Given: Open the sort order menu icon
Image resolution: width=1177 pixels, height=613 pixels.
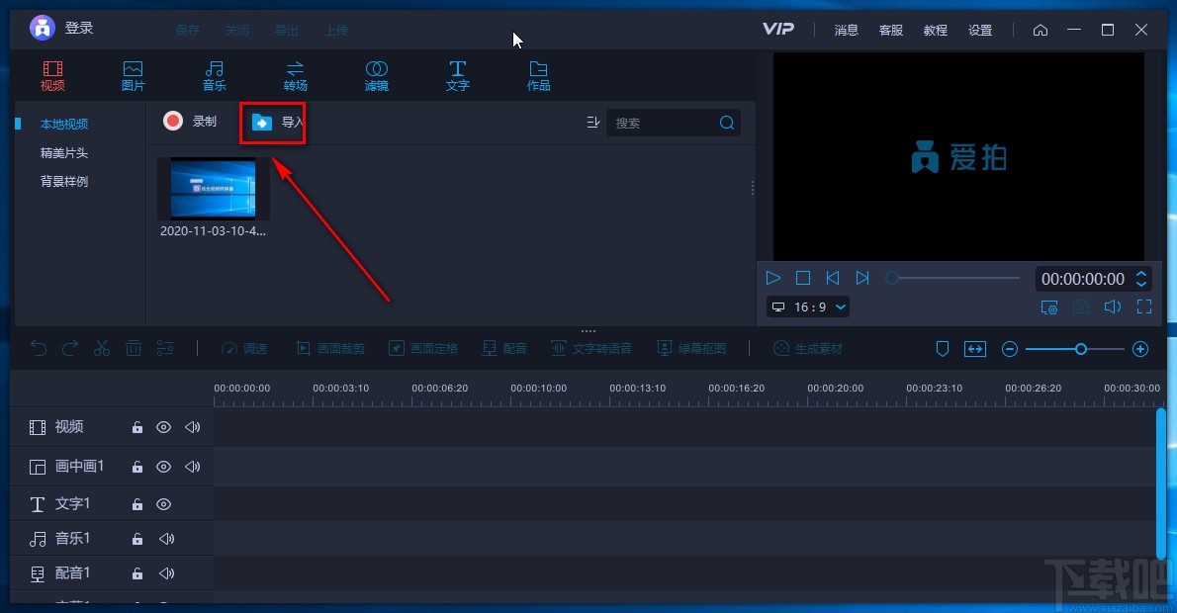Looking at the screenshot, I should pos(593,123).
